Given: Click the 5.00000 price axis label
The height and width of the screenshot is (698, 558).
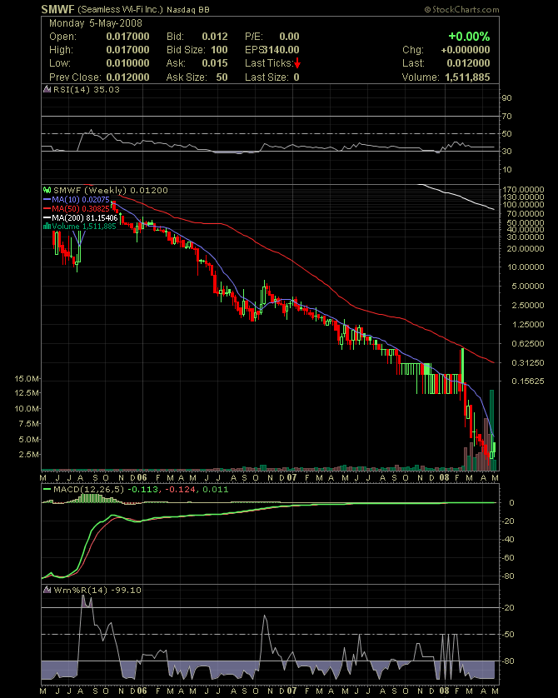Looking at the screenshot, I should (x=528, y=287).
